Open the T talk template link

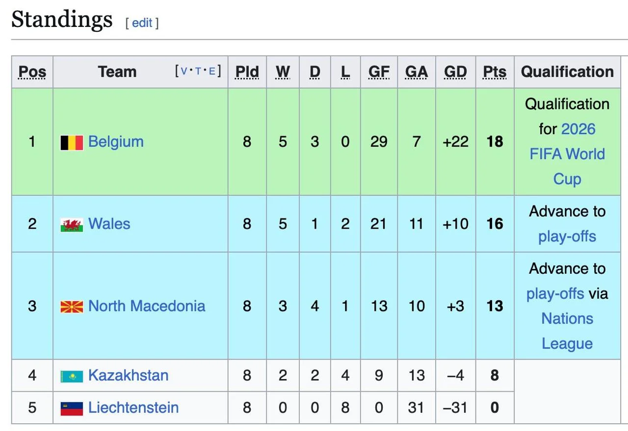tap(198, 72)
